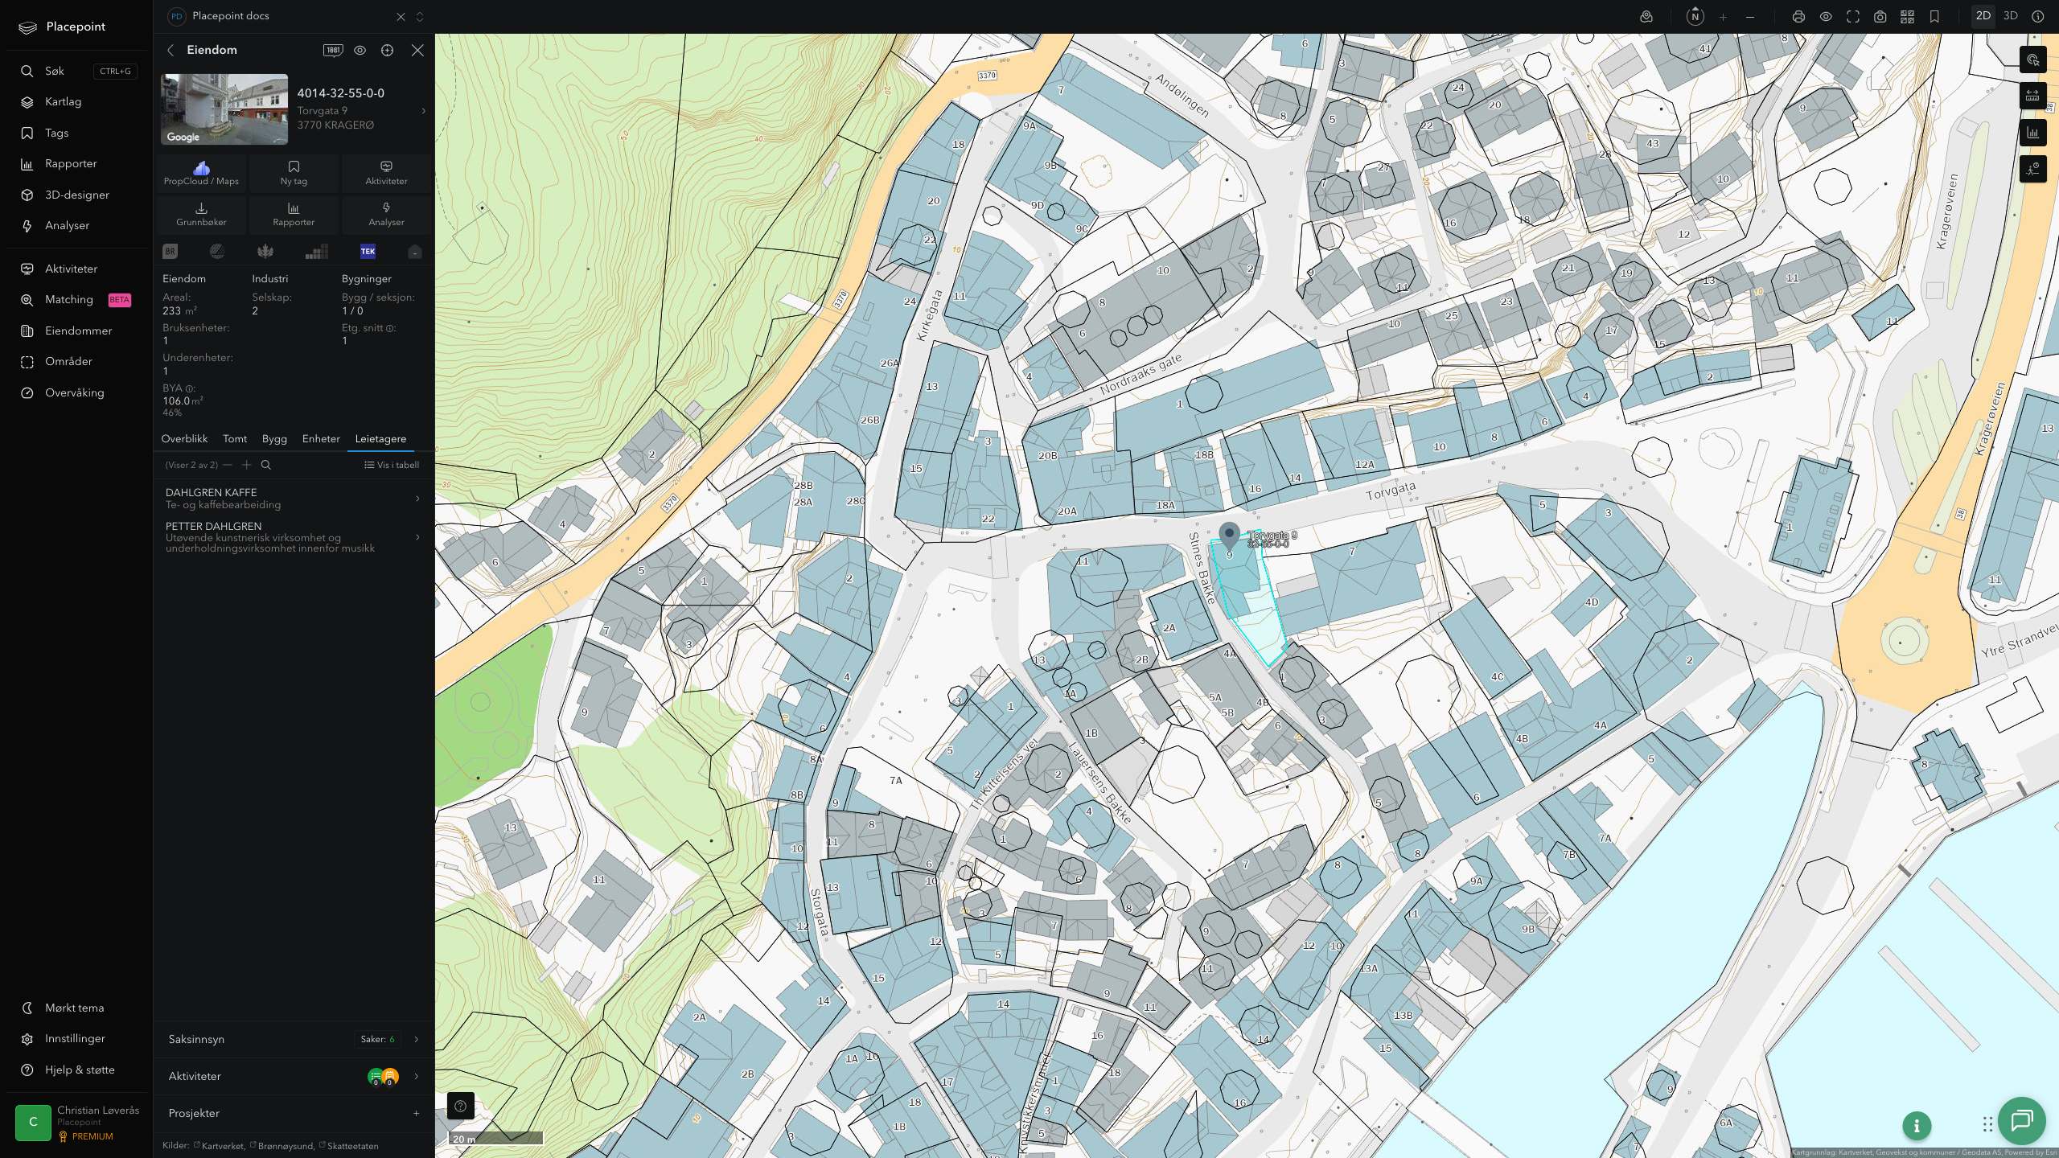This screenshot has height=1158, width=2059.
Task: Open Placepoint docs workspace switcher arrows
Action: coord(420,16)
